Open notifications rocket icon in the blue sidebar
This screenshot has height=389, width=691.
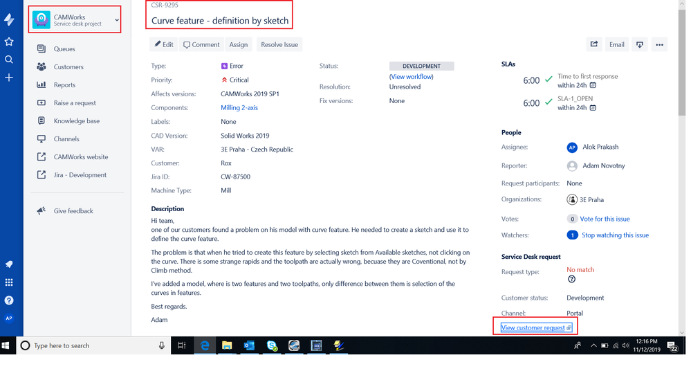[9, 264]
